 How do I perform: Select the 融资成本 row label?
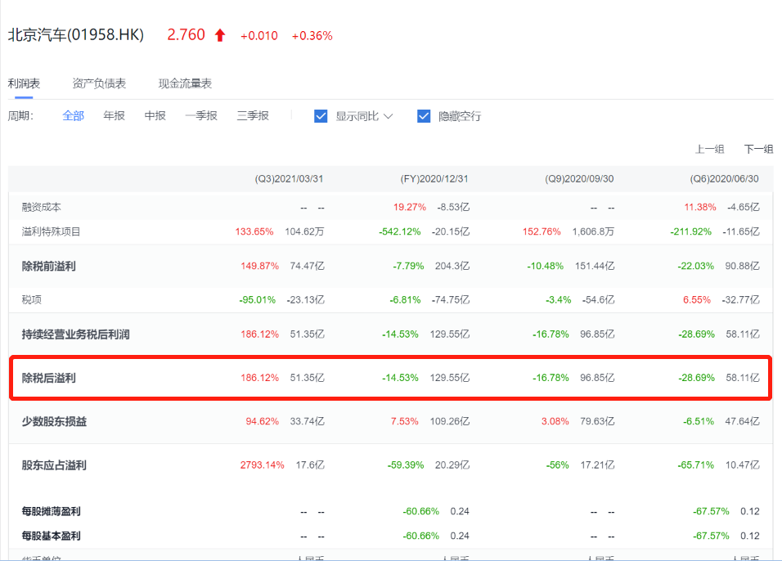[42, 207]
